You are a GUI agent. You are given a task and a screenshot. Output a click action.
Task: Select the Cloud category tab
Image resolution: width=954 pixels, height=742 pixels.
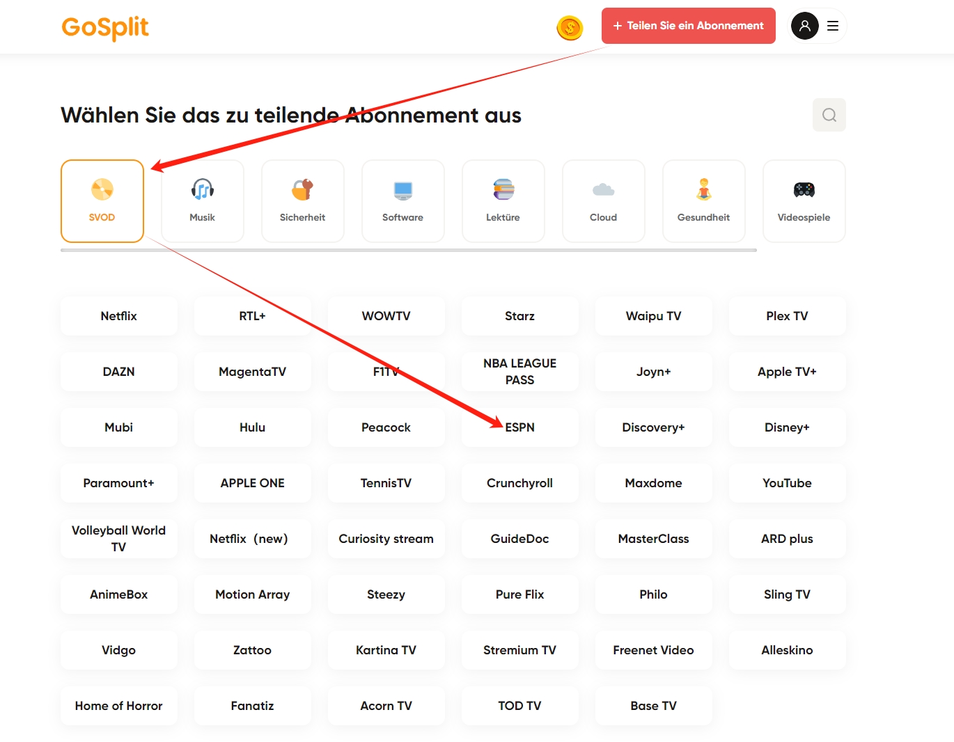coord(604,201)
